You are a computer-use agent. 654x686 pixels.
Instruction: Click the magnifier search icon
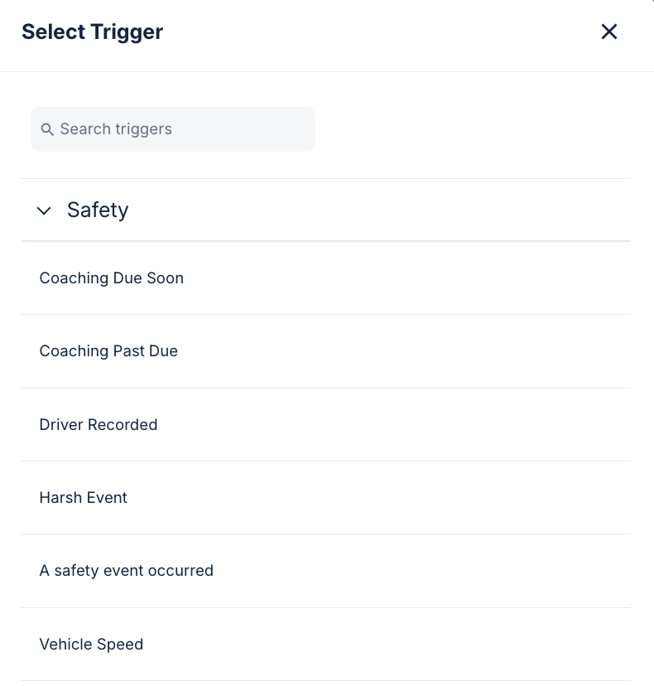tap(47, 129)
